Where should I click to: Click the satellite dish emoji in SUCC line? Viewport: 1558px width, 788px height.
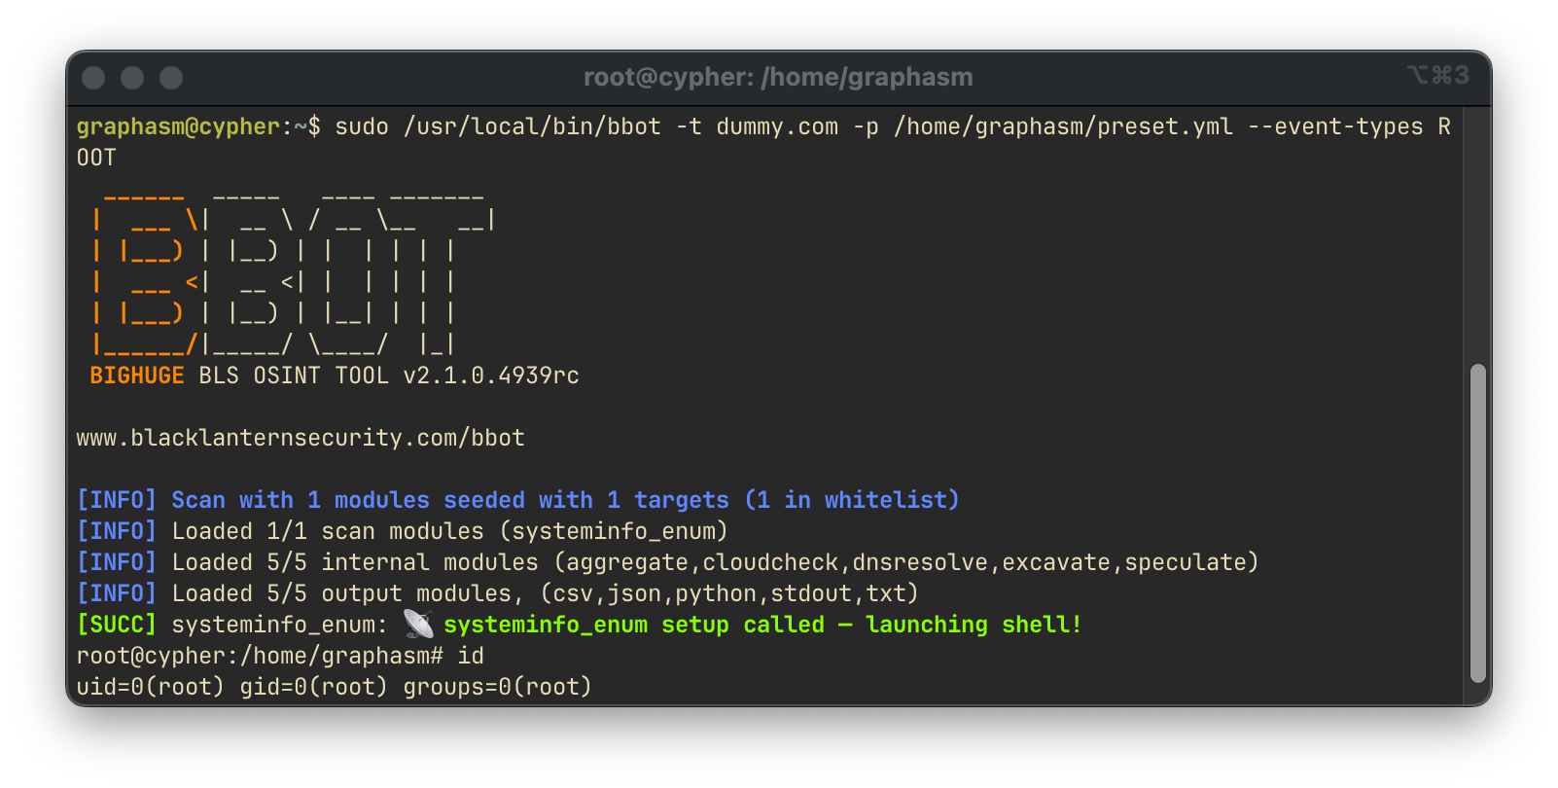418,624
